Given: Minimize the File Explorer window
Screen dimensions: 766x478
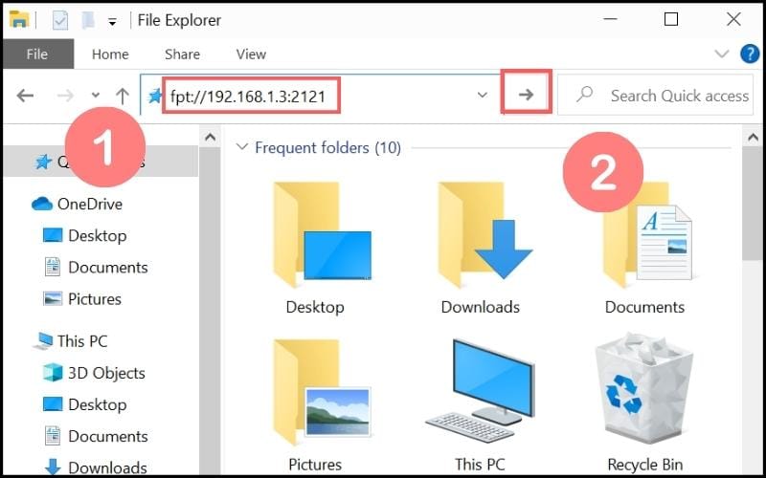Looking at the screenshot, I should pyautogui.click(x=610, y=19).
